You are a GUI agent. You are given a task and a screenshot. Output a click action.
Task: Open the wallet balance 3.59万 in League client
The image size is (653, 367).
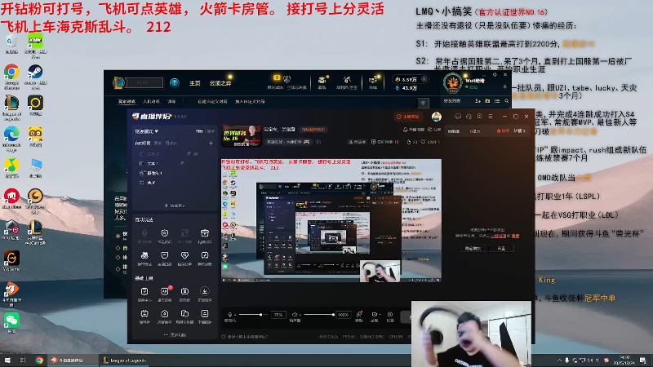[x=411, y=79]
